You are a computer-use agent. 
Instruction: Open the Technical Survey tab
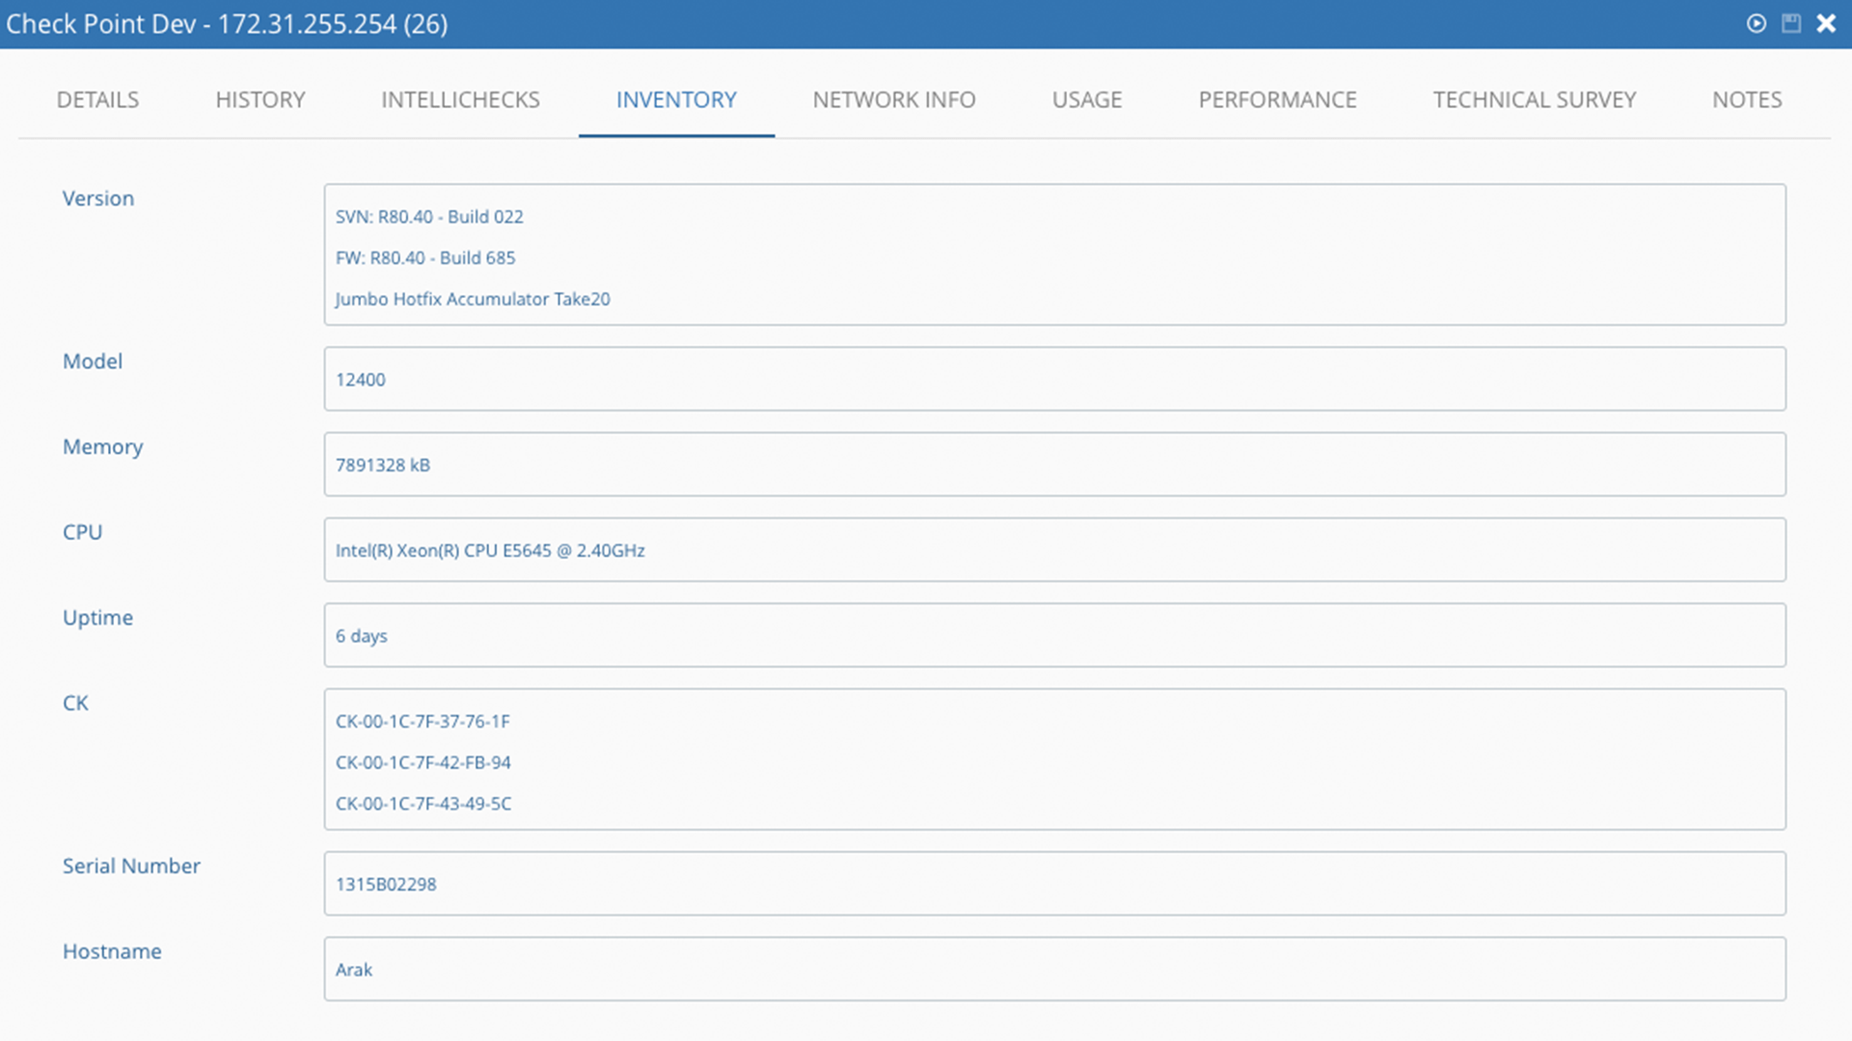1534,99
